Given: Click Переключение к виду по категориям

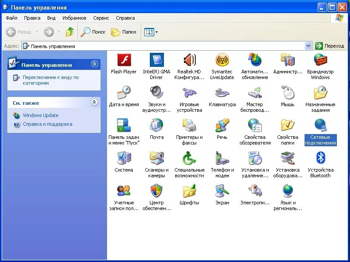Looking at the screenshot, I should pyautogui.click(x=51, y=80).
